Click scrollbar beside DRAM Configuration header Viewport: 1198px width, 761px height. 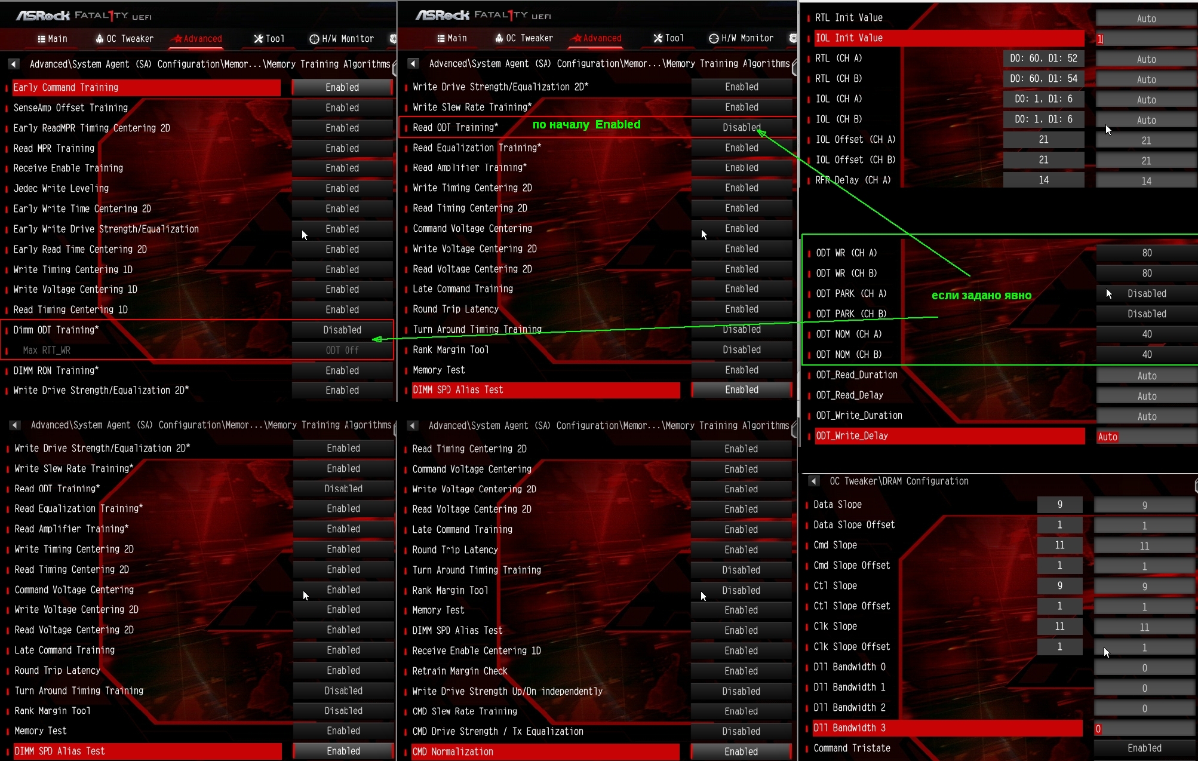point(1196,485)
